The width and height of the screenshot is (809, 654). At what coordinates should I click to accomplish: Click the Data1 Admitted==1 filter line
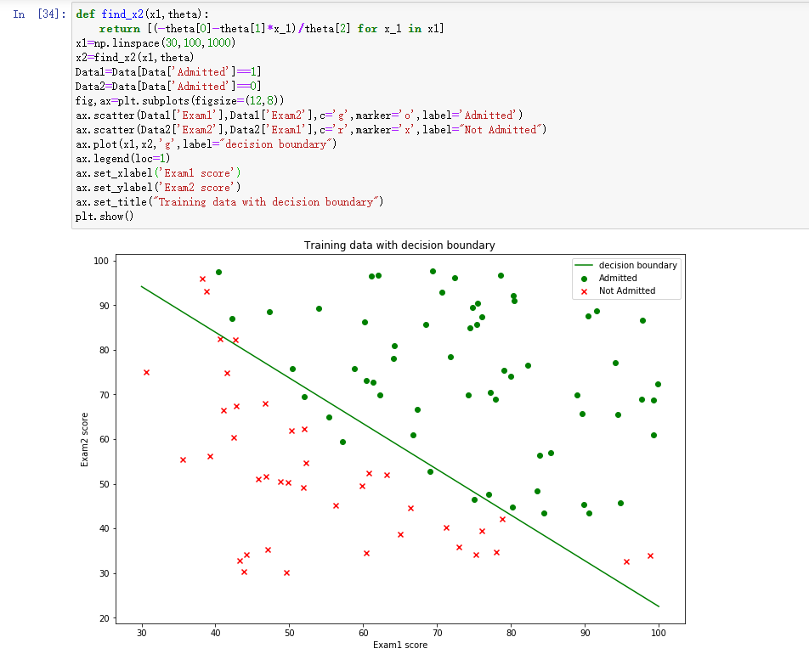[168, 71]
